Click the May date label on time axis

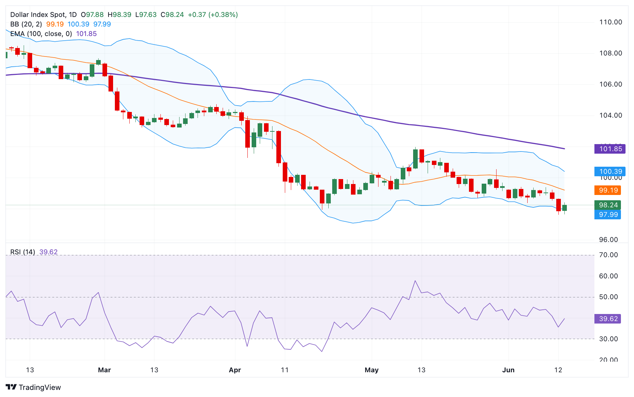click(371, 370)
